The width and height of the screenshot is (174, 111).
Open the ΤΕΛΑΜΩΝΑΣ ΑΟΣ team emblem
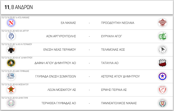point(163,50)
